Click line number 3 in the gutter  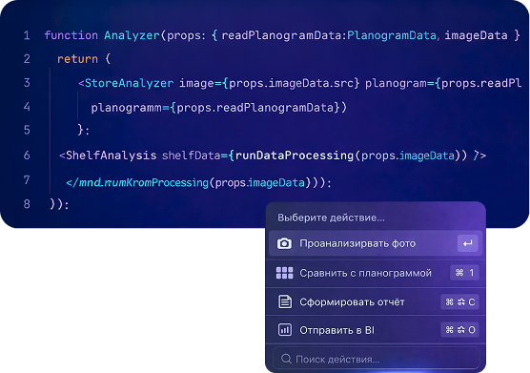pos(27,83)
